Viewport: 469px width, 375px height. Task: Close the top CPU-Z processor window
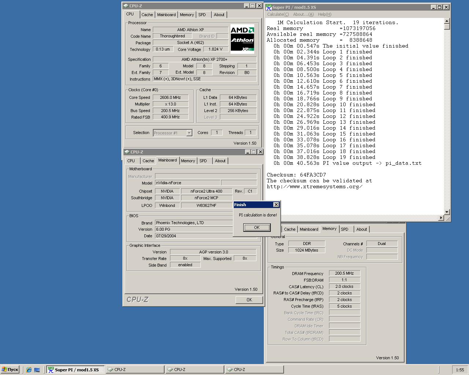click(259, 6)
